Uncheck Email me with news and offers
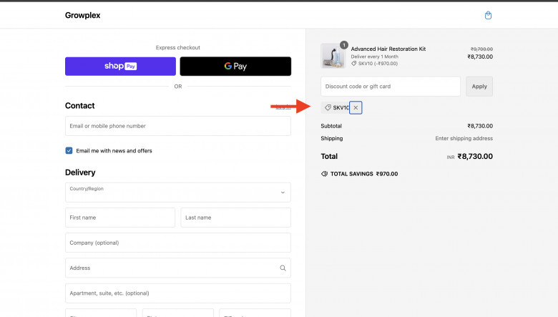This screenshot has height=317, width=558. 69,150
